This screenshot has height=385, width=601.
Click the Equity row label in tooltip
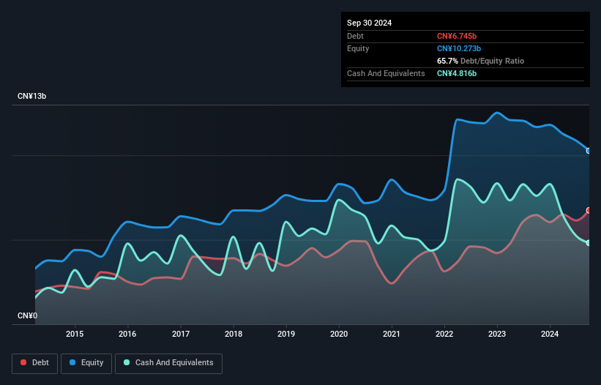358,48
